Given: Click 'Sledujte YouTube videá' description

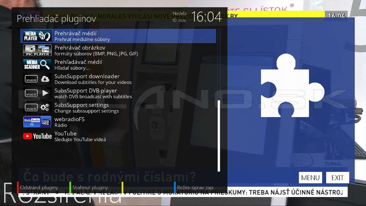Looking at the screenshot, I should tap(80, 139).
